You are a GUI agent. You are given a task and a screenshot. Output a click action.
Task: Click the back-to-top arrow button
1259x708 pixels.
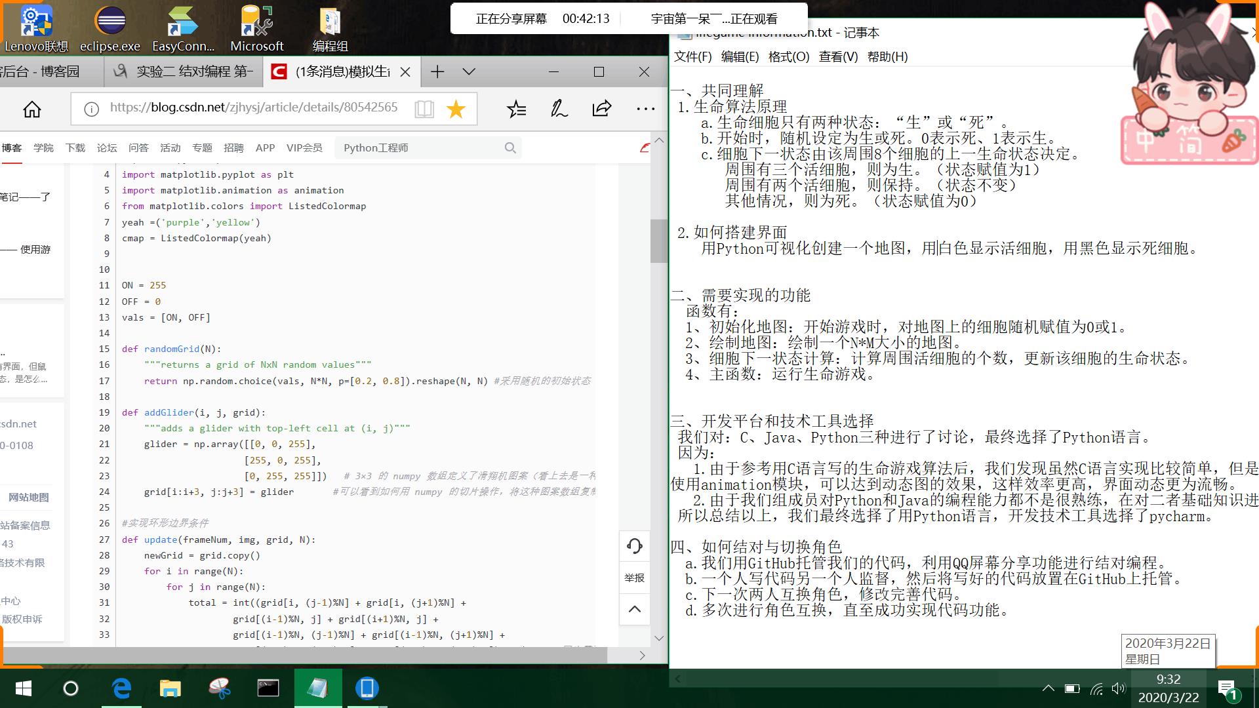click(634, 609)
